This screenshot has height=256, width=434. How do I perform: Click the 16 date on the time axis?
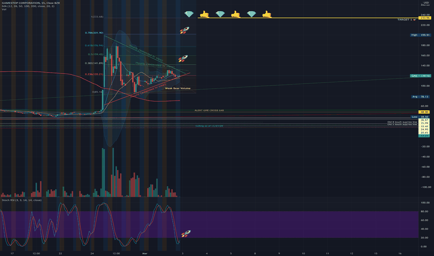tap(400, 253)
